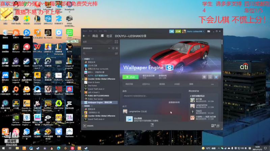The image size is (270, 151).
Task: Show the game info icon
Action: (x=210, y=77)
